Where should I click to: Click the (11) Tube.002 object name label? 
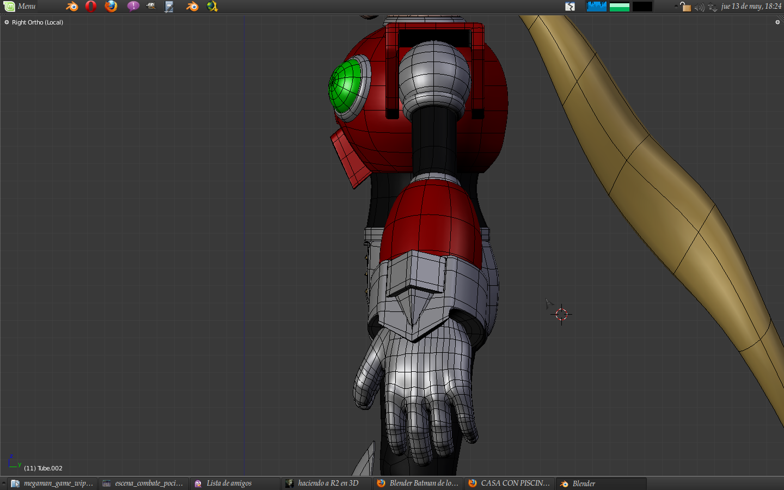pyautogui.click(x=43, y=468)
